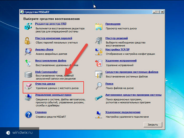Viewport: 184px width, 138px height.
Task: Close the Средства MSDaRT window with X
Action: coord(162,12)
